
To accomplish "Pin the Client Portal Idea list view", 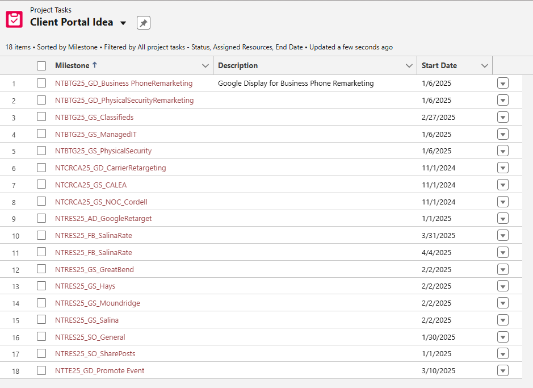I will [144, 23].
